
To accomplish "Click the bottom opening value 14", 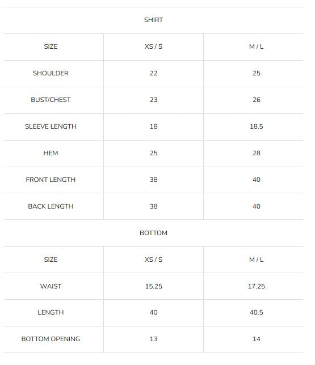I will tap(256, 339).
